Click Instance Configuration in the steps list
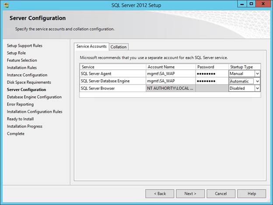 click(27, 75)
